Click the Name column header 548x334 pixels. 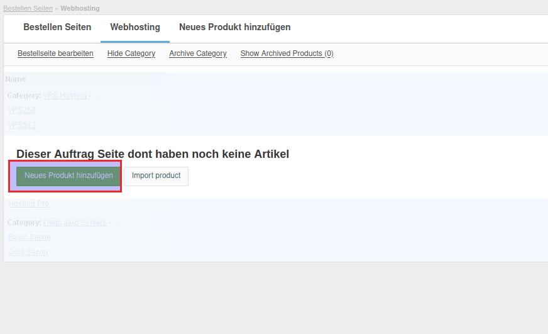[x=16, y=79]
